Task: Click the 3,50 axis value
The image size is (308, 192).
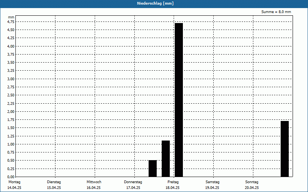Action: [x=11, y=63]
